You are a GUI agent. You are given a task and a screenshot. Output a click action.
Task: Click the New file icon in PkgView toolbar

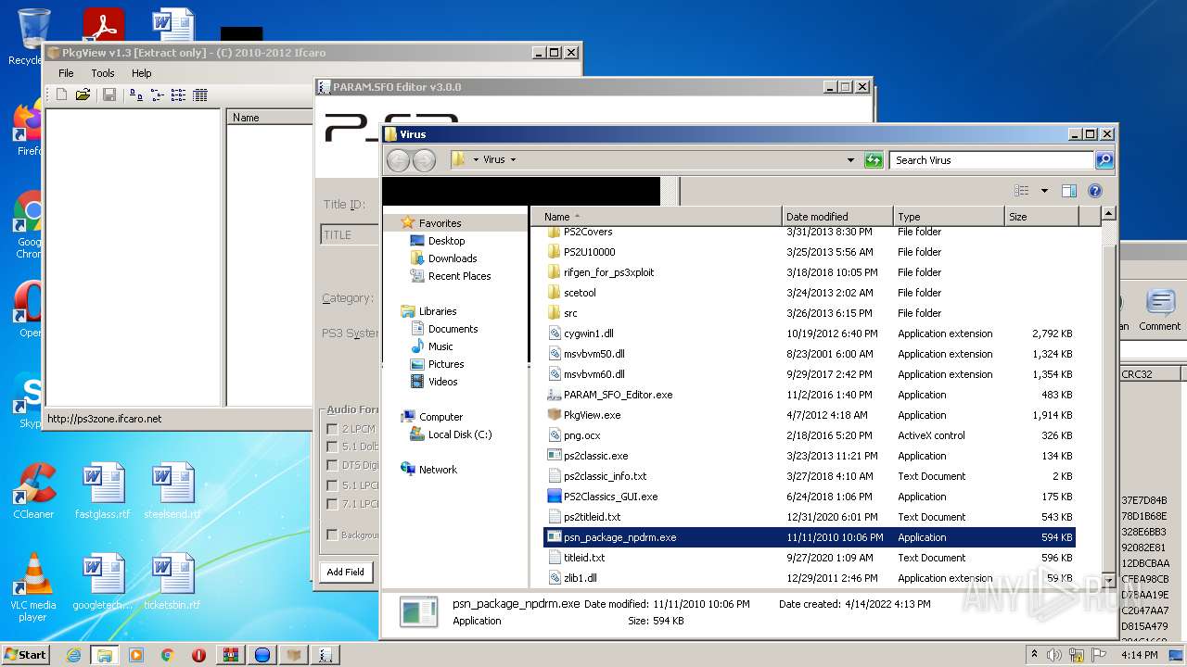[x=61, y=94]
